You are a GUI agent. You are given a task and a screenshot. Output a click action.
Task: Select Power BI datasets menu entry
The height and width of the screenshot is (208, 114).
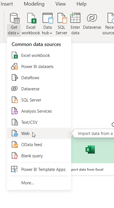coord(39,66)
